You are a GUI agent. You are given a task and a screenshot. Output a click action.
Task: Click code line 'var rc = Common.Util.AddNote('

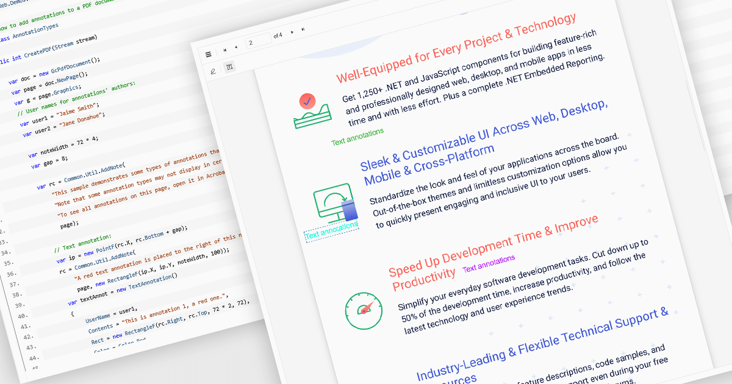tap(81, 176)
